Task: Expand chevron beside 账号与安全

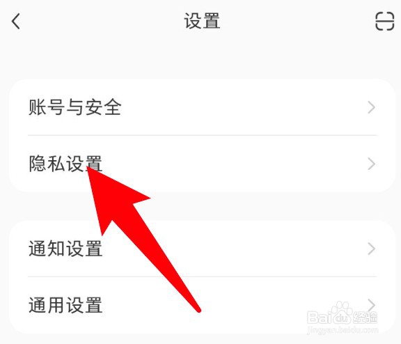Action: (371, 107)
